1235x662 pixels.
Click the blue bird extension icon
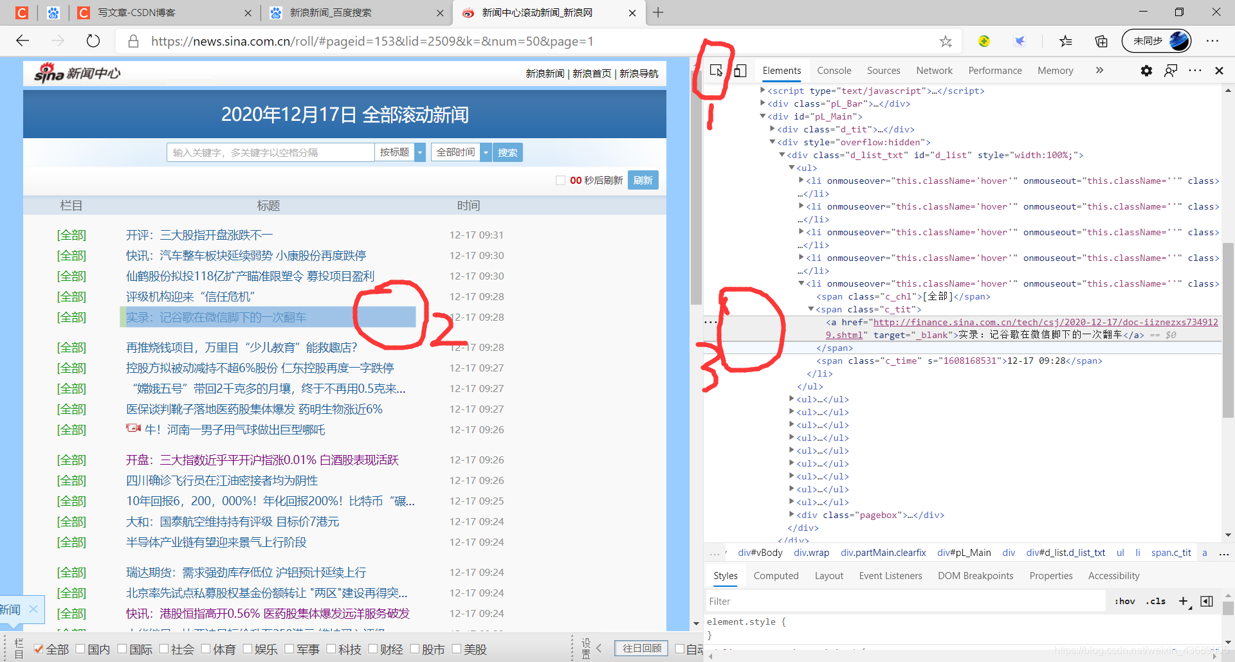tap(1020, 41)
